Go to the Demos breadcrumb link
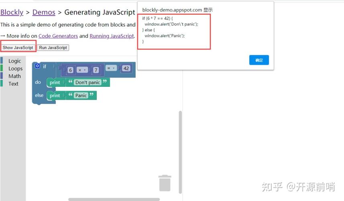Image resolution: width=344 pixels, height=201 pixels. pos(44,12)
